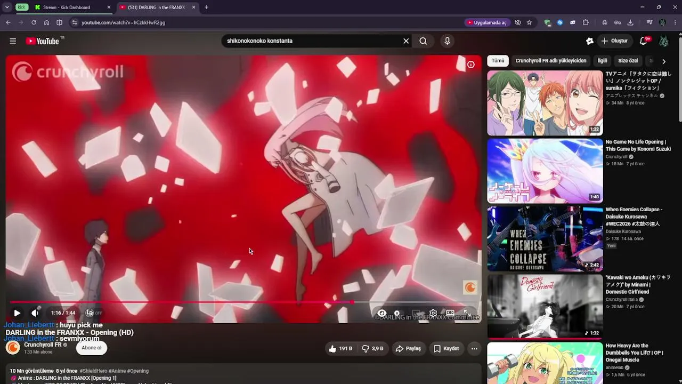Toggle tracking protection eye-slash icon

517,22
